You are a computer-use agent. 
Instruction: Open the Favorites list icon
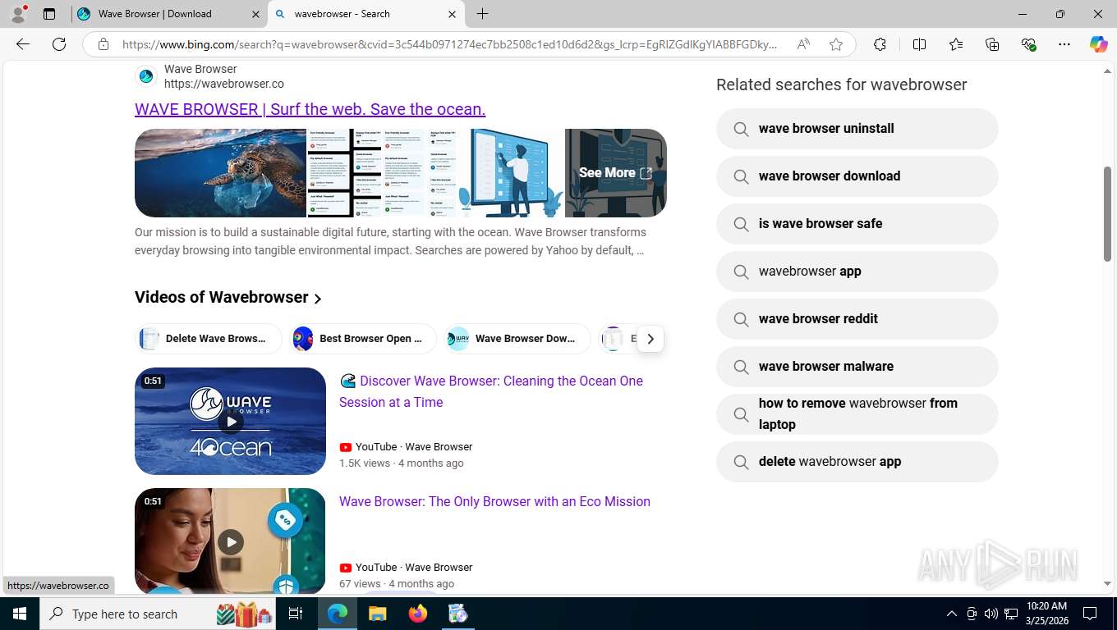[x=956, y=44]
